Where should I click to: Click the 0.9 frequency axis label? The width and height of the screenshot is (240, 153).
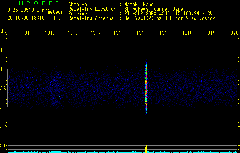point(3,88)
